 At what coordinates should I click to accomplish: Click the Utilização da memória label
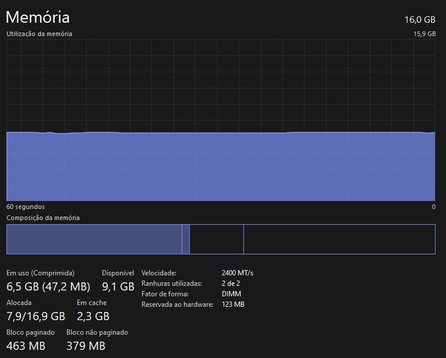pyautogui.click(x=39, y=34)
